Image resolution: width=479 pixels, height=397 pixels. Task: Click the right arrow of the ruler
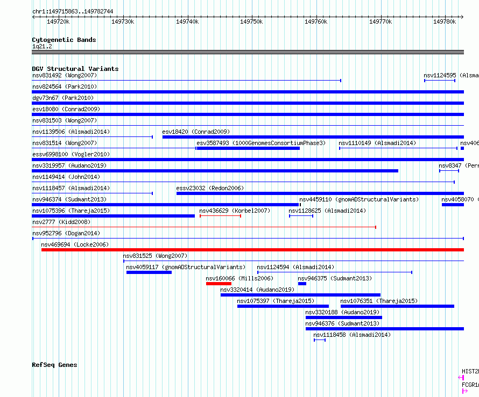pos(462,17)
